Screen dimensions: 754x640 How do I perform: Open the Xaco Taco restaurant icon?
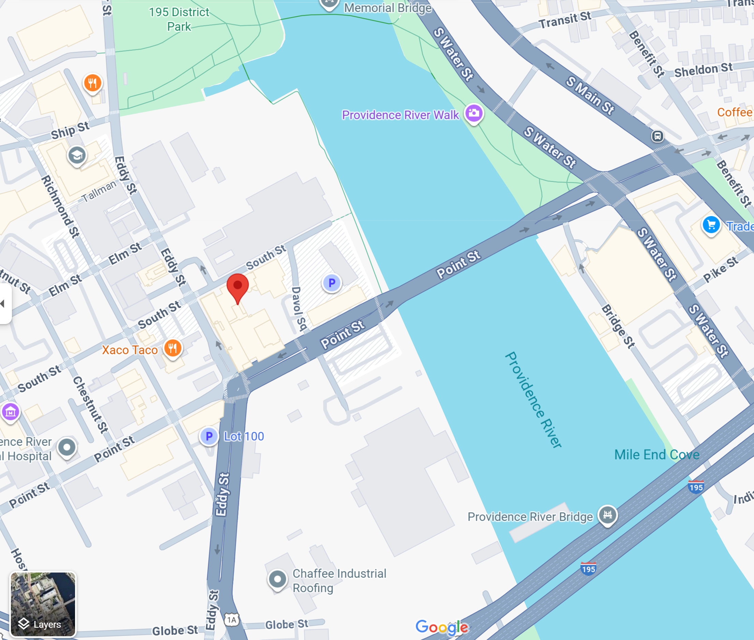click(173, 349)
